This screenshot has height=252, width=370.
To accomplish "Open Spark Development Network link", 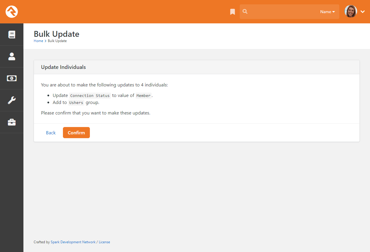I will (73, 242).
